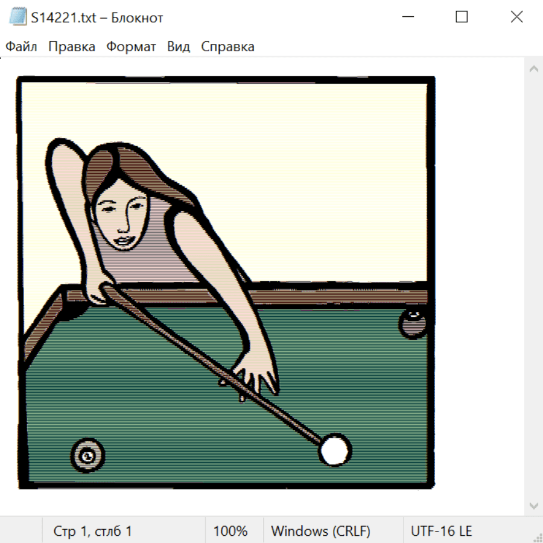Viewport: 543px width, 543px height.
Task: Minimize the Блокнот window
Action: pos(407,17)
